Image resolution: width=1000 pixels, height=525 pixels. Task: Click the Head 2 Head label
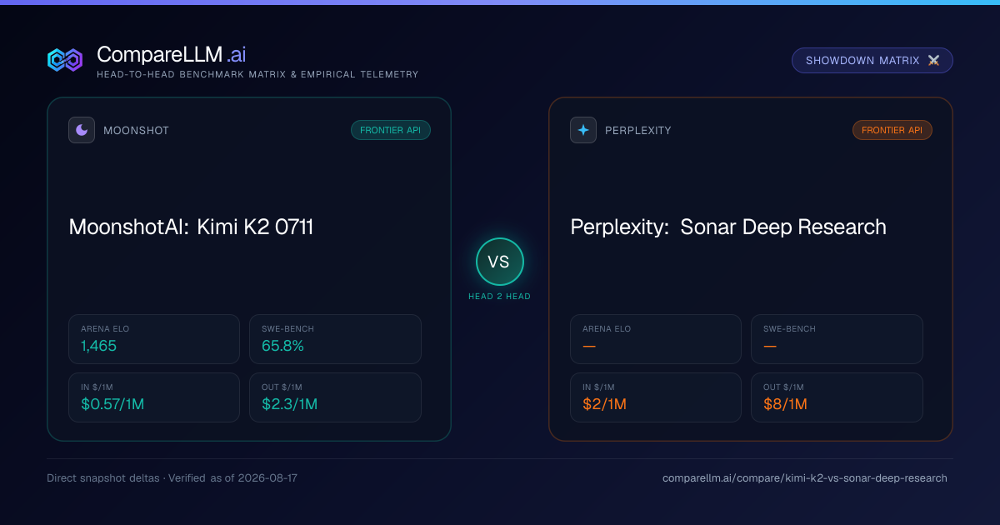[499, 297]
